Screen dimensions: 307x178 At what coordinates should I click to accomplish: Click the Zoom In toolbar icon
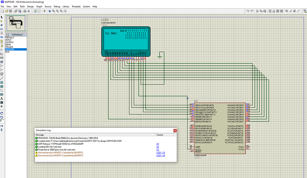pyautogui.click(x=53, y=11)
